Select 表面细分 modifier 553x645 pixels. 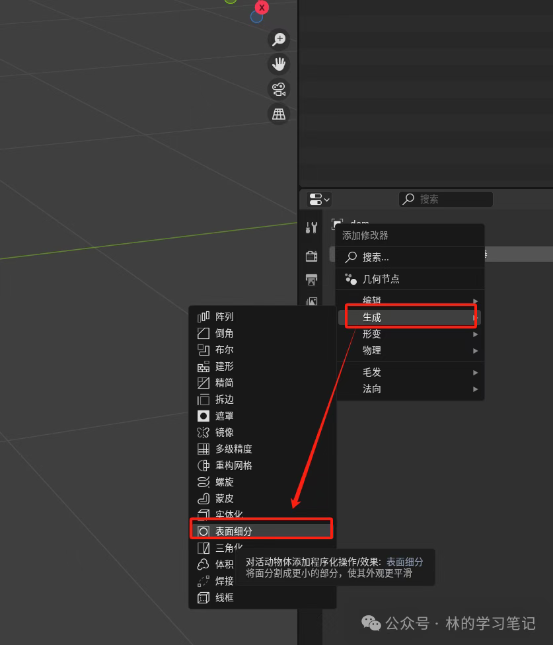coord(262,531)
